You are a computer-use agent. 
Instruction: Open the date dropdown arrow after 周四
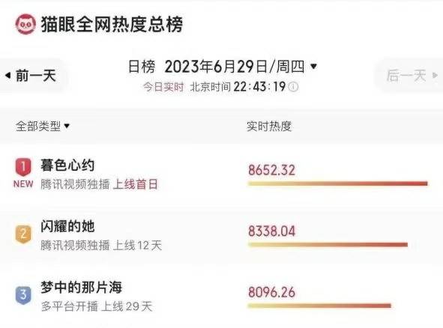[x=313, y=67]
